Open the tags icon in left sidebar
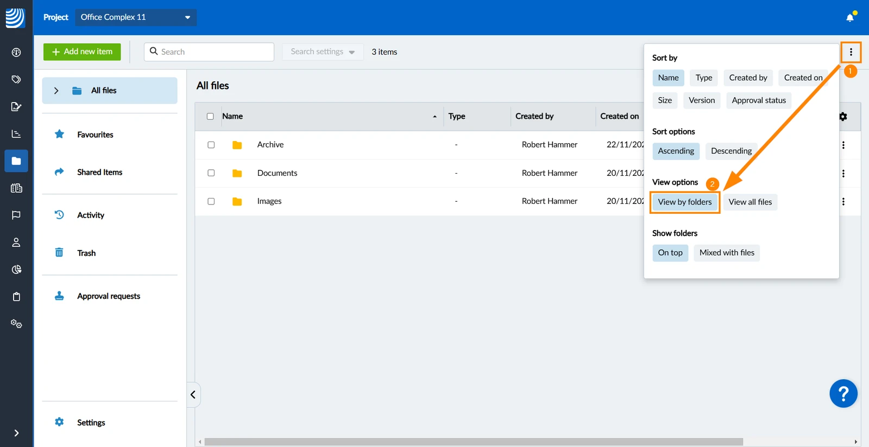Screen dimensions: 869x447 tap(16, 79)
